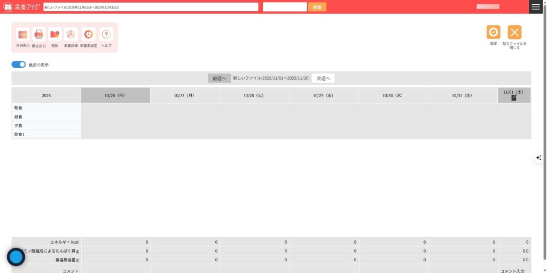Open the hamburger menu at top right
Image resolution: width=547 pixels, height=273 pixels.
[x=536, y=7]
